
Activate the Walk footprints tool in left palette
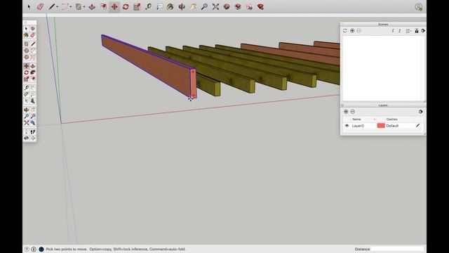click(33, 131)
